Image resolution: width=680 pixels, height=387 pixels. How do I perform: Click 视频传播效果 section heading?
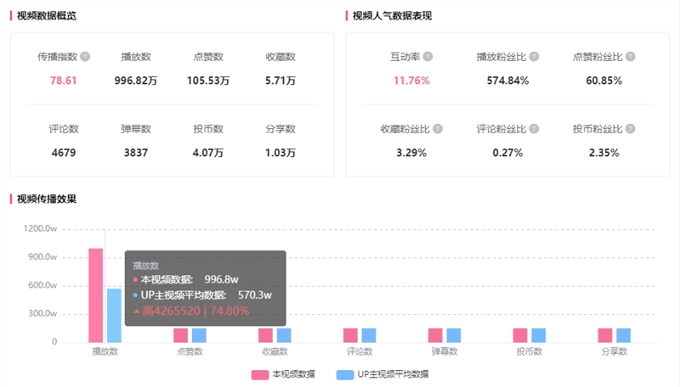(47, 199)
